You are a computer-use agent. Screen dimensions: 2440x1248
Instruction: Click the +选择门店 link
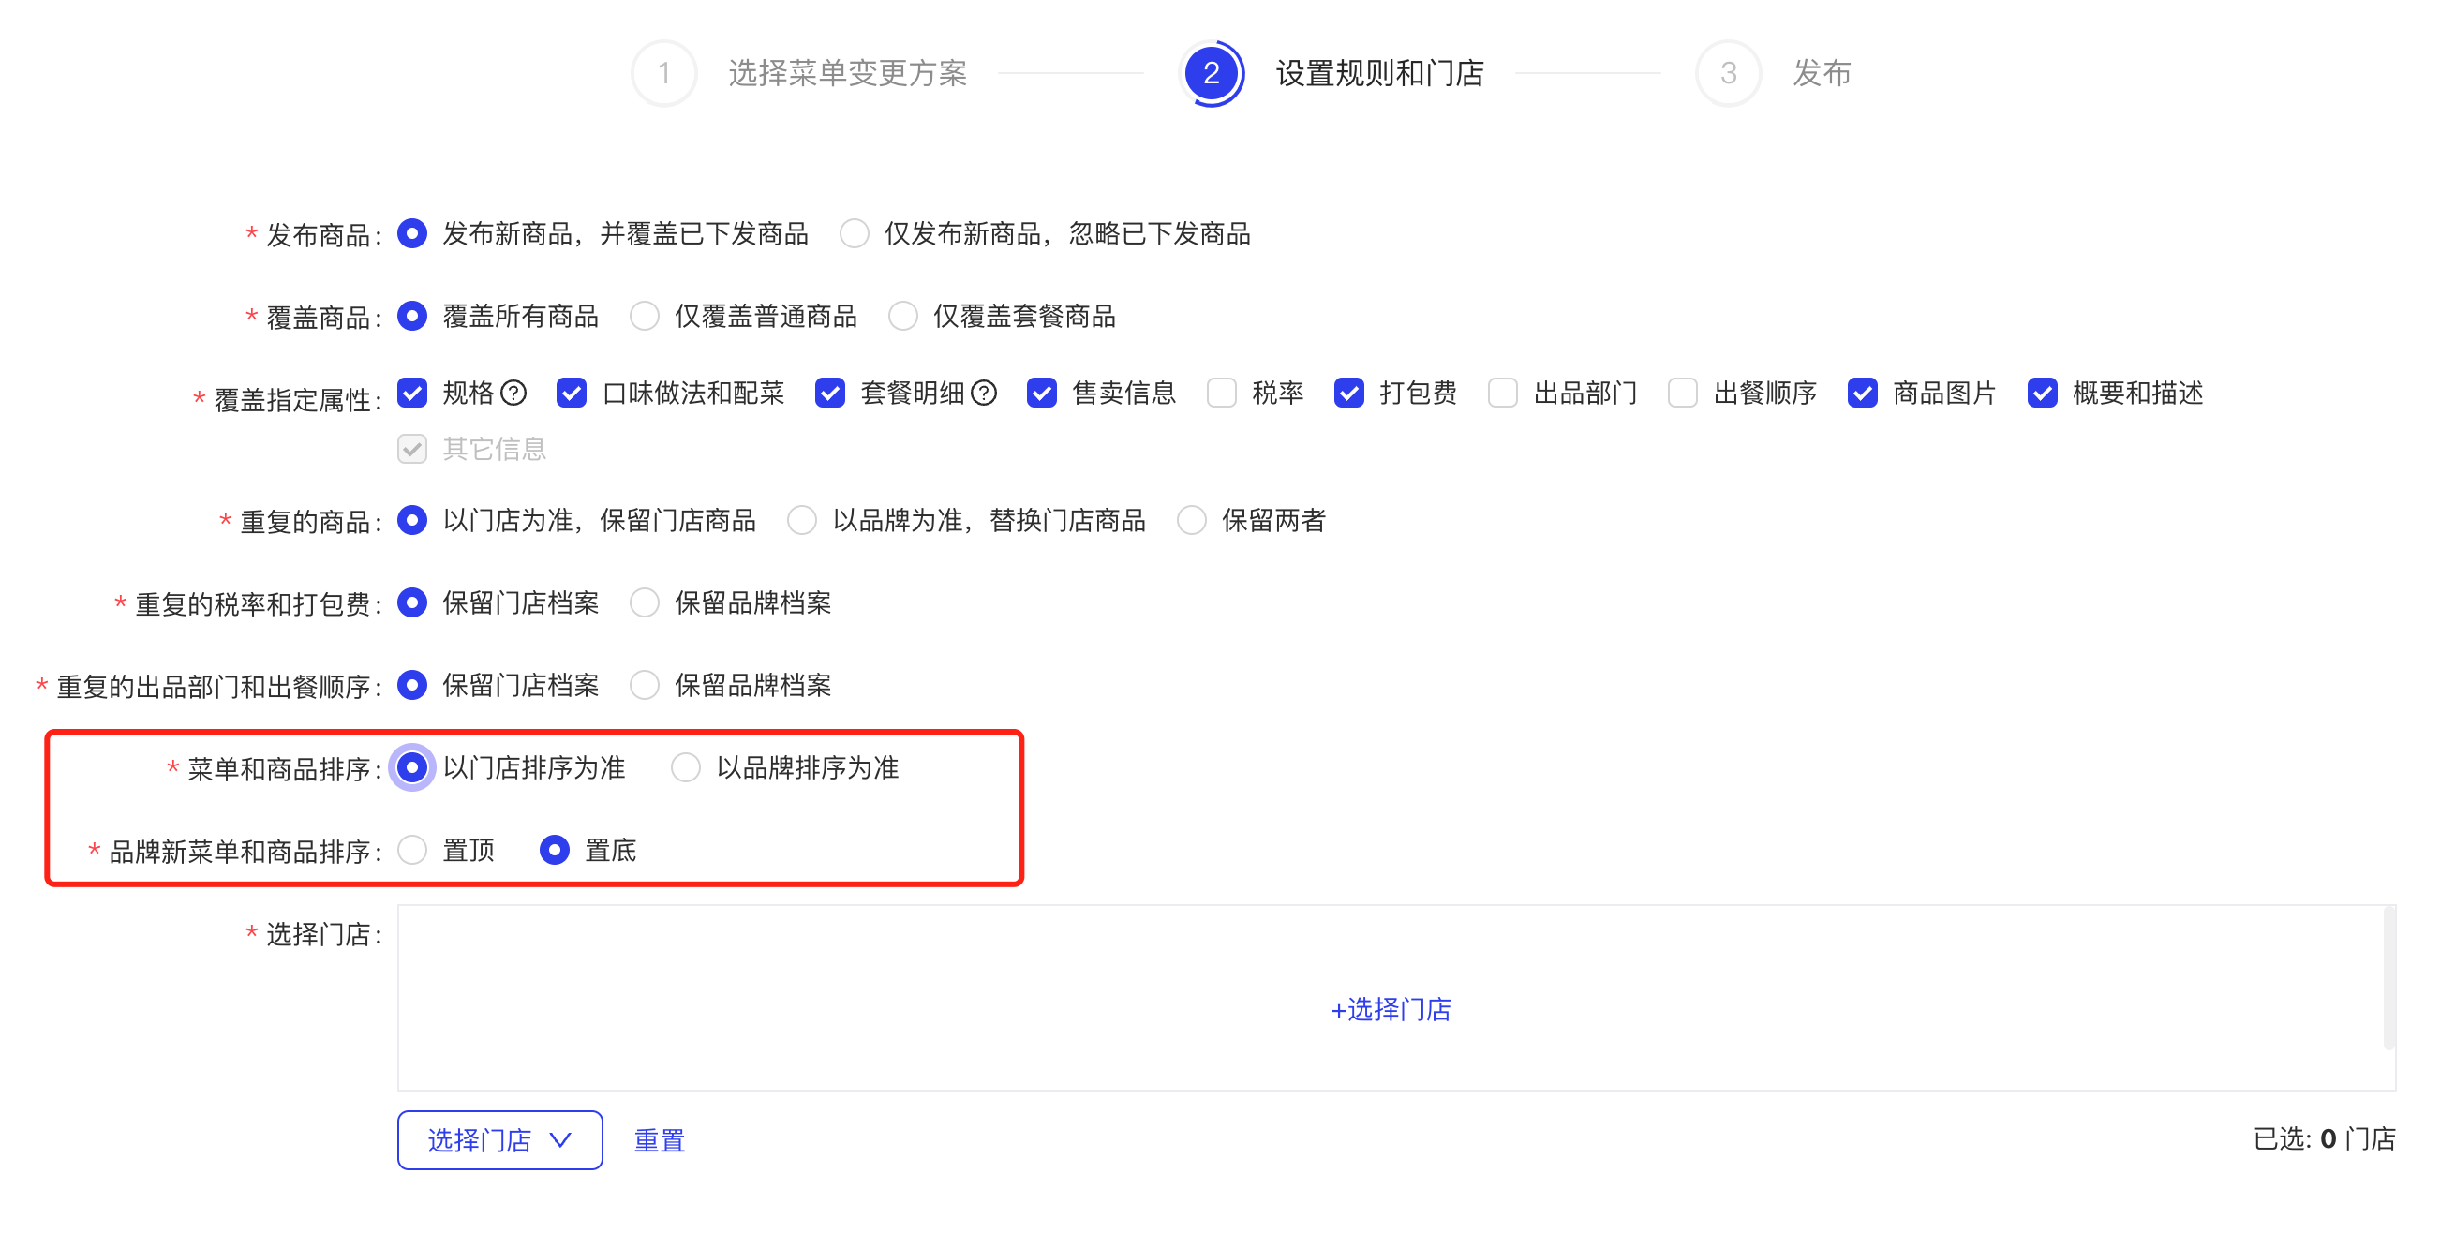click(x=1391, y=1009)
